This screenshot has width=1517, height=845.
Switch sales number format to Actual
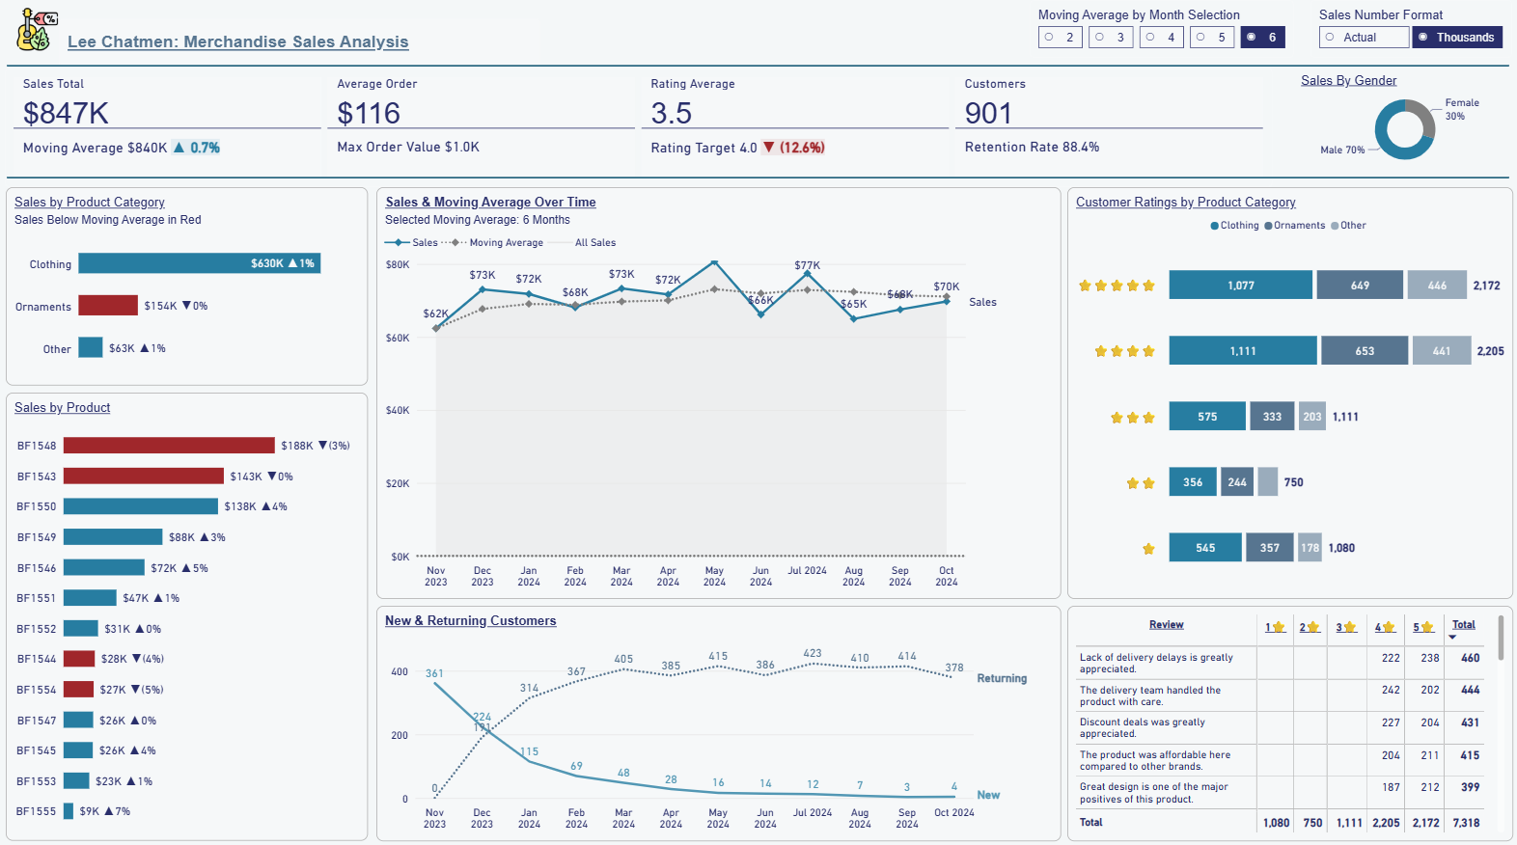1364,38
